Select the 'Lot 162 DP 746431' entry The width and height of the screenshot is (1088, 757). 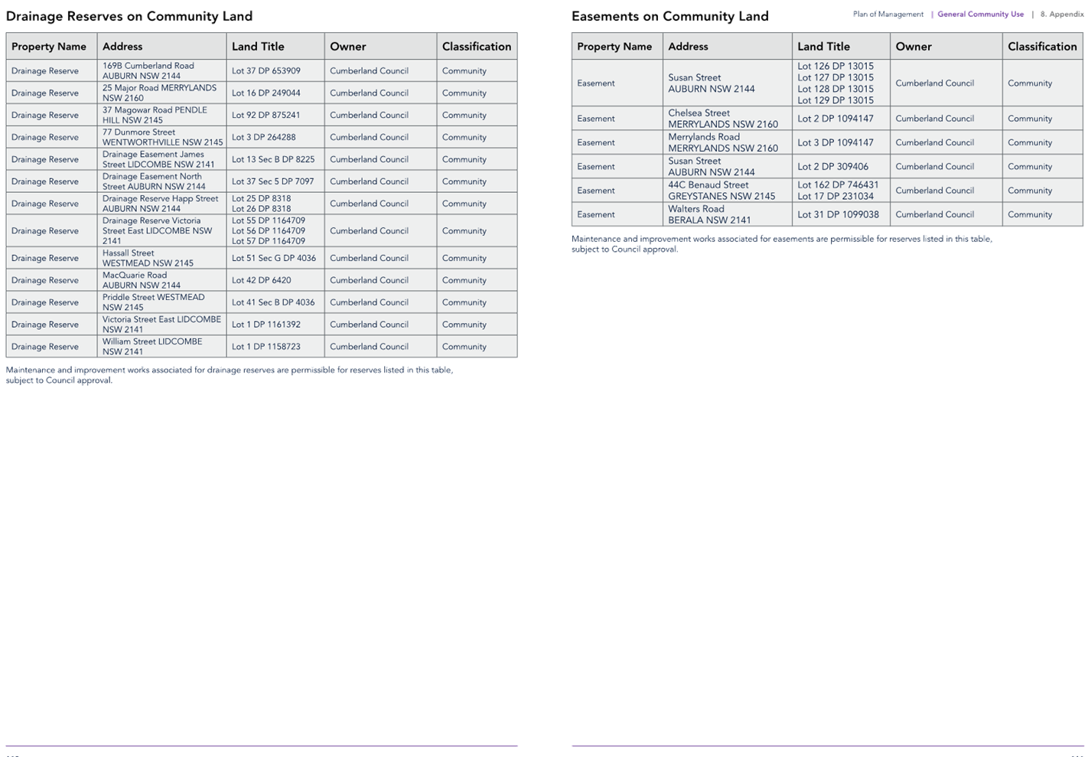coord(838,185)
